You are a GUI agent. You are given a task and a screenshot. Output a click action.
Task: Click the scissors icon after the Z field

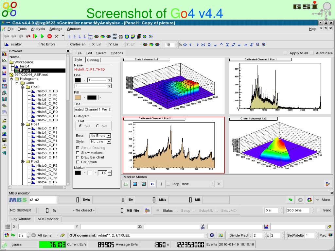coord(203,227)
